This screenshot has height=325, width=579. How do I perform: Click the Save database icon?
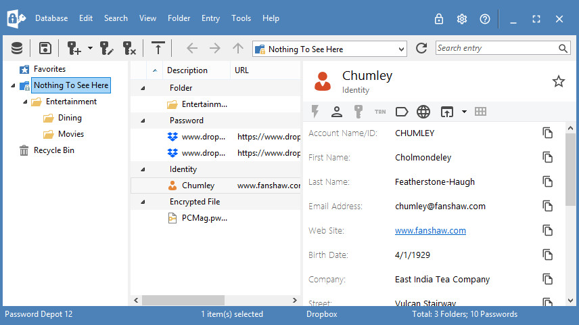point(45,49)
